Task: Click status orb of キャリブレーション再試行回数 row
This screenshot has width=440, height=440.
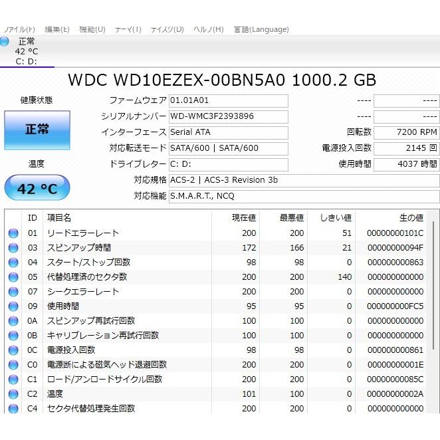Action: point(13,336)
